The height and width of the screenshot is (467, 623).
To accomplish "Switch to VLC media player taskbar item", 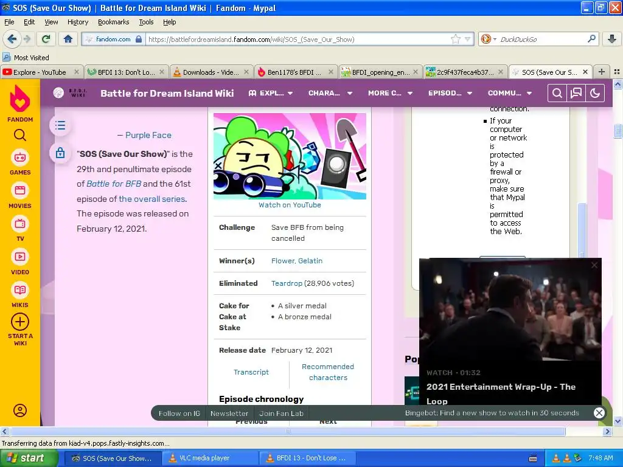I will (210, 458).
